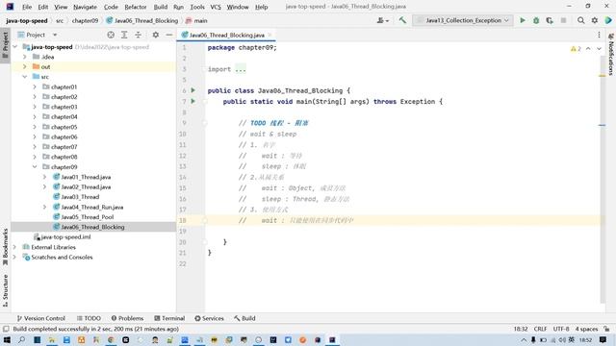Expand External Libraries node
Image resolution: width=616 pixels, height=346 pixels.
15,247
